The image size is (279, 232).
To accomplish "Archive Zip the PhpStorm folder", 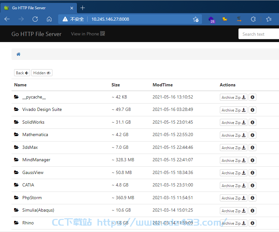I will (x=233, y=198).
